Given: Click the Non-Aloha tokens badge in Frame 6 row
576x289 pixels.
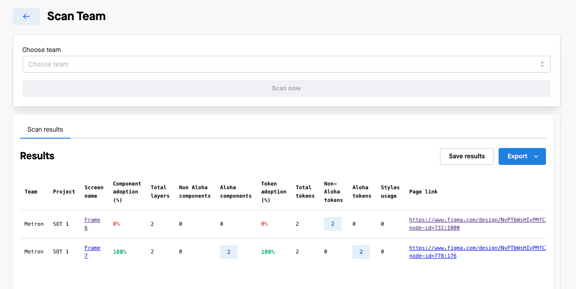Looking at the screenshot, I should (x=333, y=224).
